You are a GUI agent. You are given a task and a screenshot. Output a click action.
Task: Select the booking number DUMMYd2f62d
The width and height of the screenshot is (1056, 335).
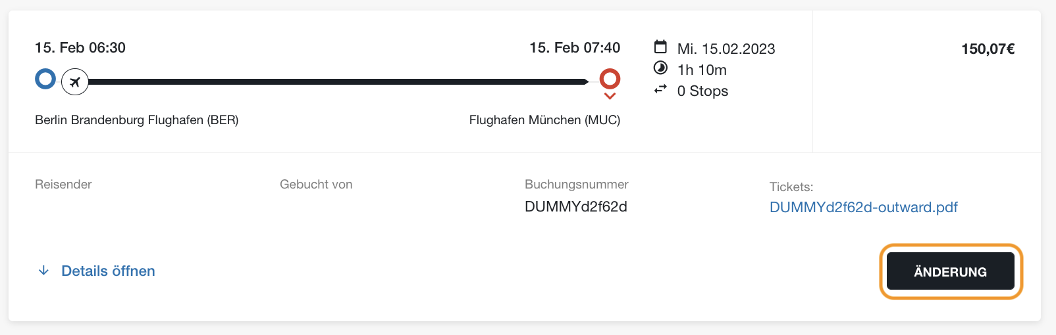[576, 207]
